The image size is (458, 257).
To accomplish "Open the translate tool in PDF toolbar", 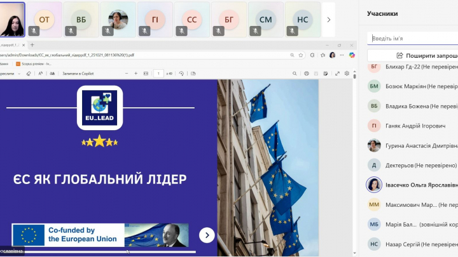I will [52, 74].
